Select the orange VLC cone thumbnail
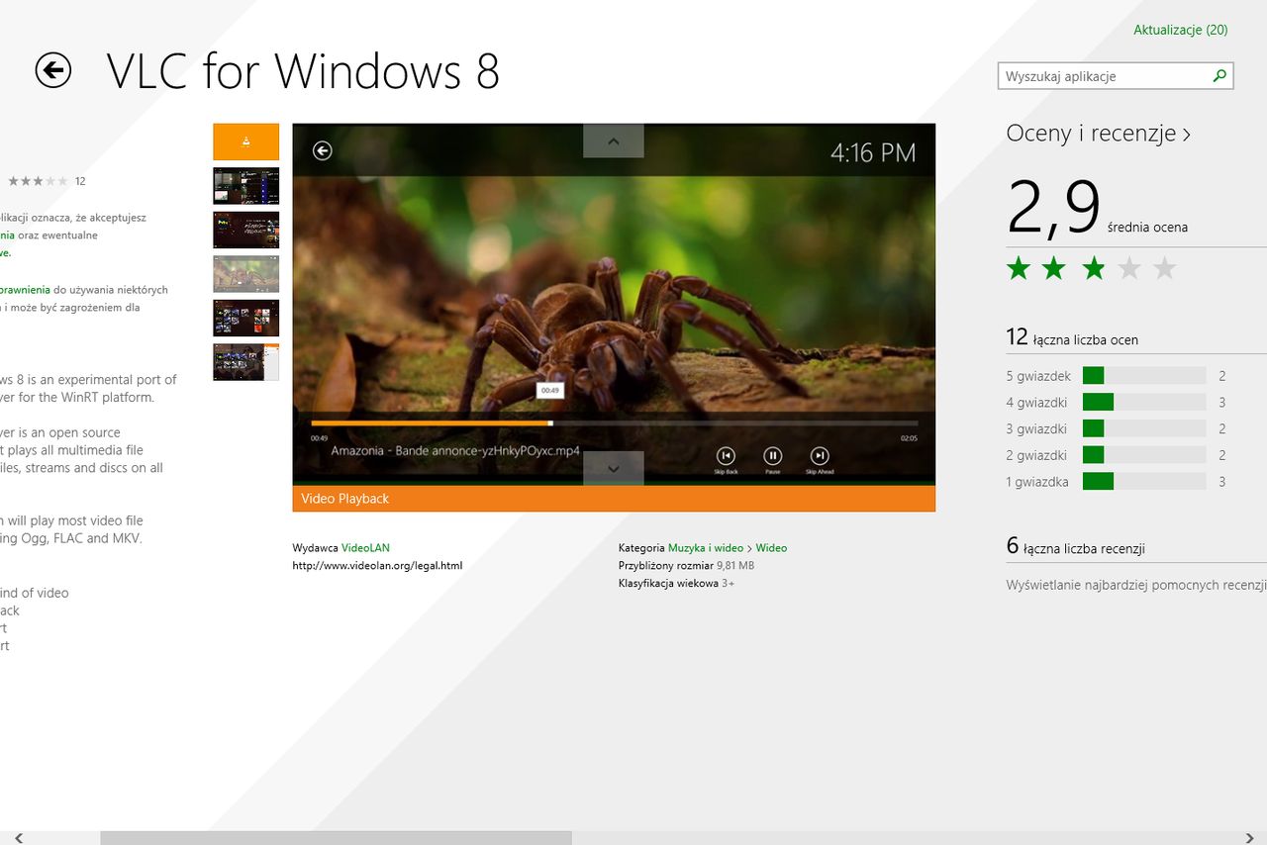Screen dimensions: 1267x845 point(245,141)
